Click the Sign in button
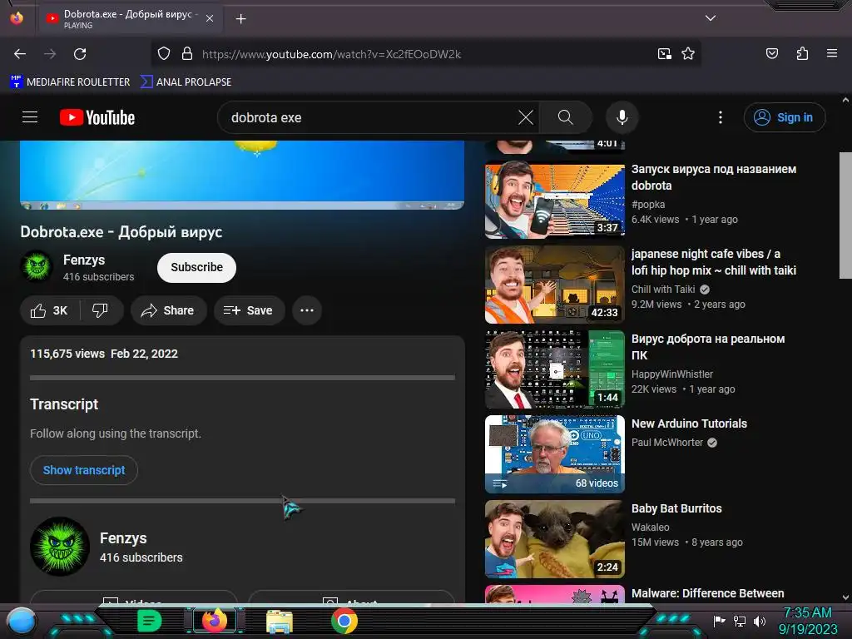This screenshot has height=639, width=852. tap(784, 117)
